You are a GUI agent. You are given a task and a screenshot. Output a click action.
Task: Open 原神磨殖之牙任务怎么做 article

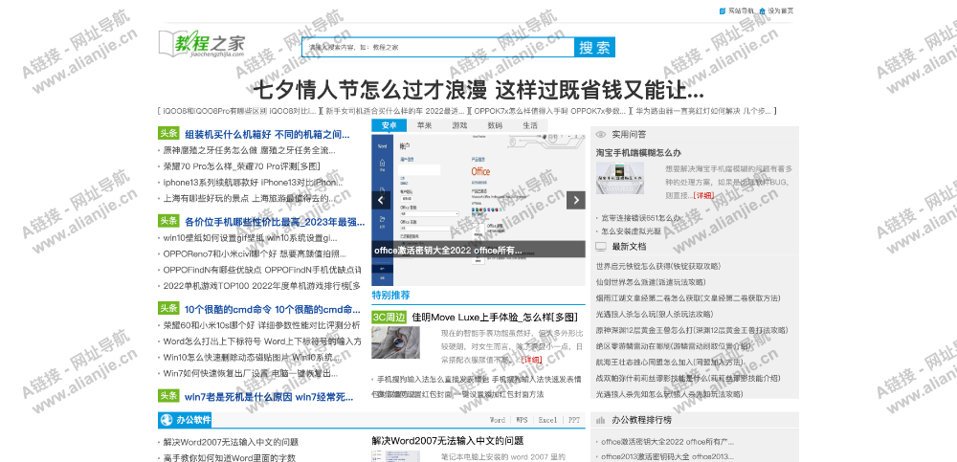point(249,150)
